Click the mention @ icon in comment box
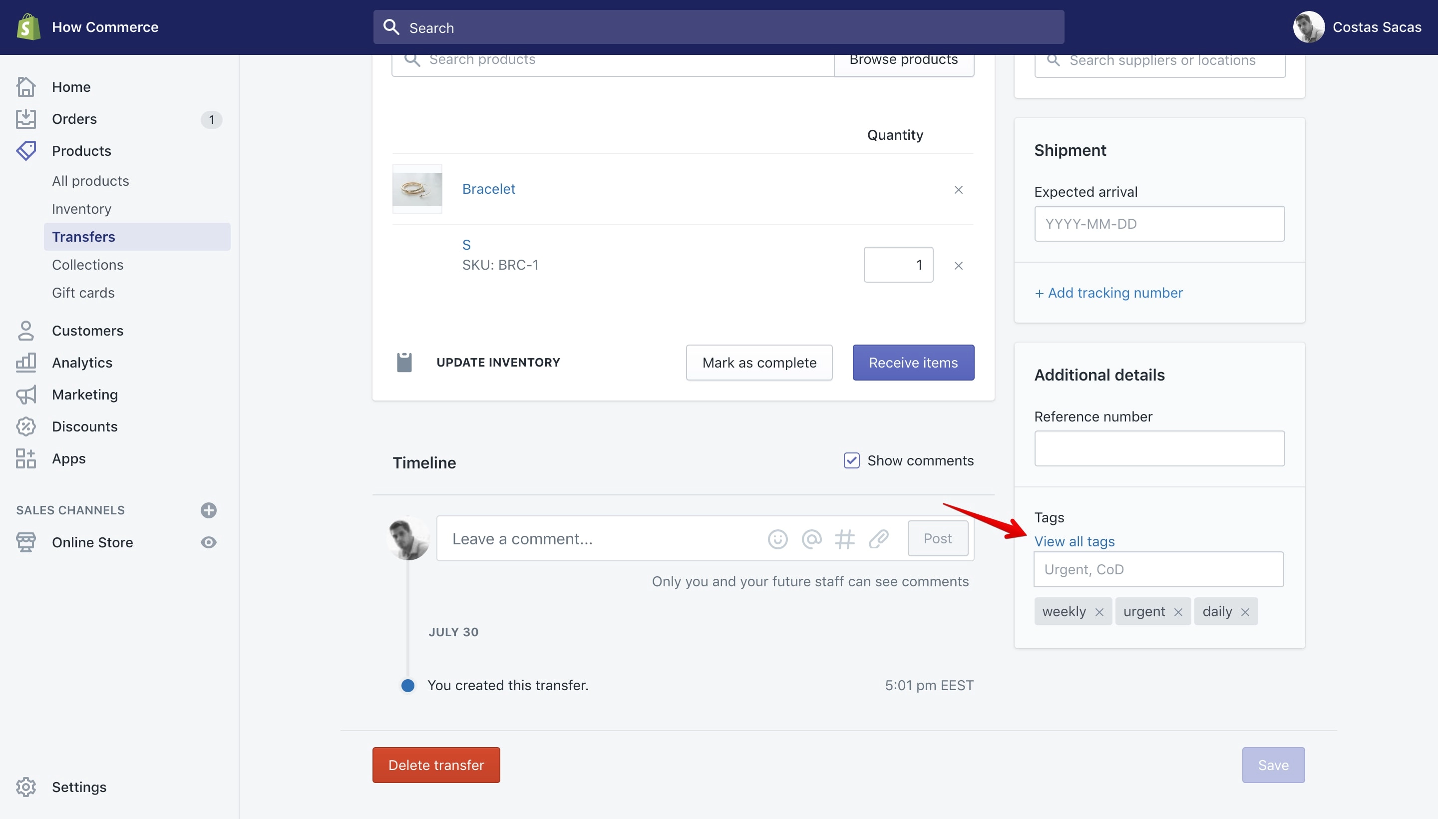1438x819 pixels. pos(811,539)
